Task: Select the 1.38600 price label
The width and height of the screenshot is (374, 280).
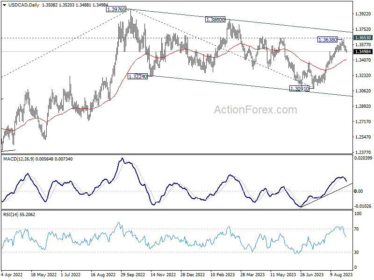Action: coord(215,20)
